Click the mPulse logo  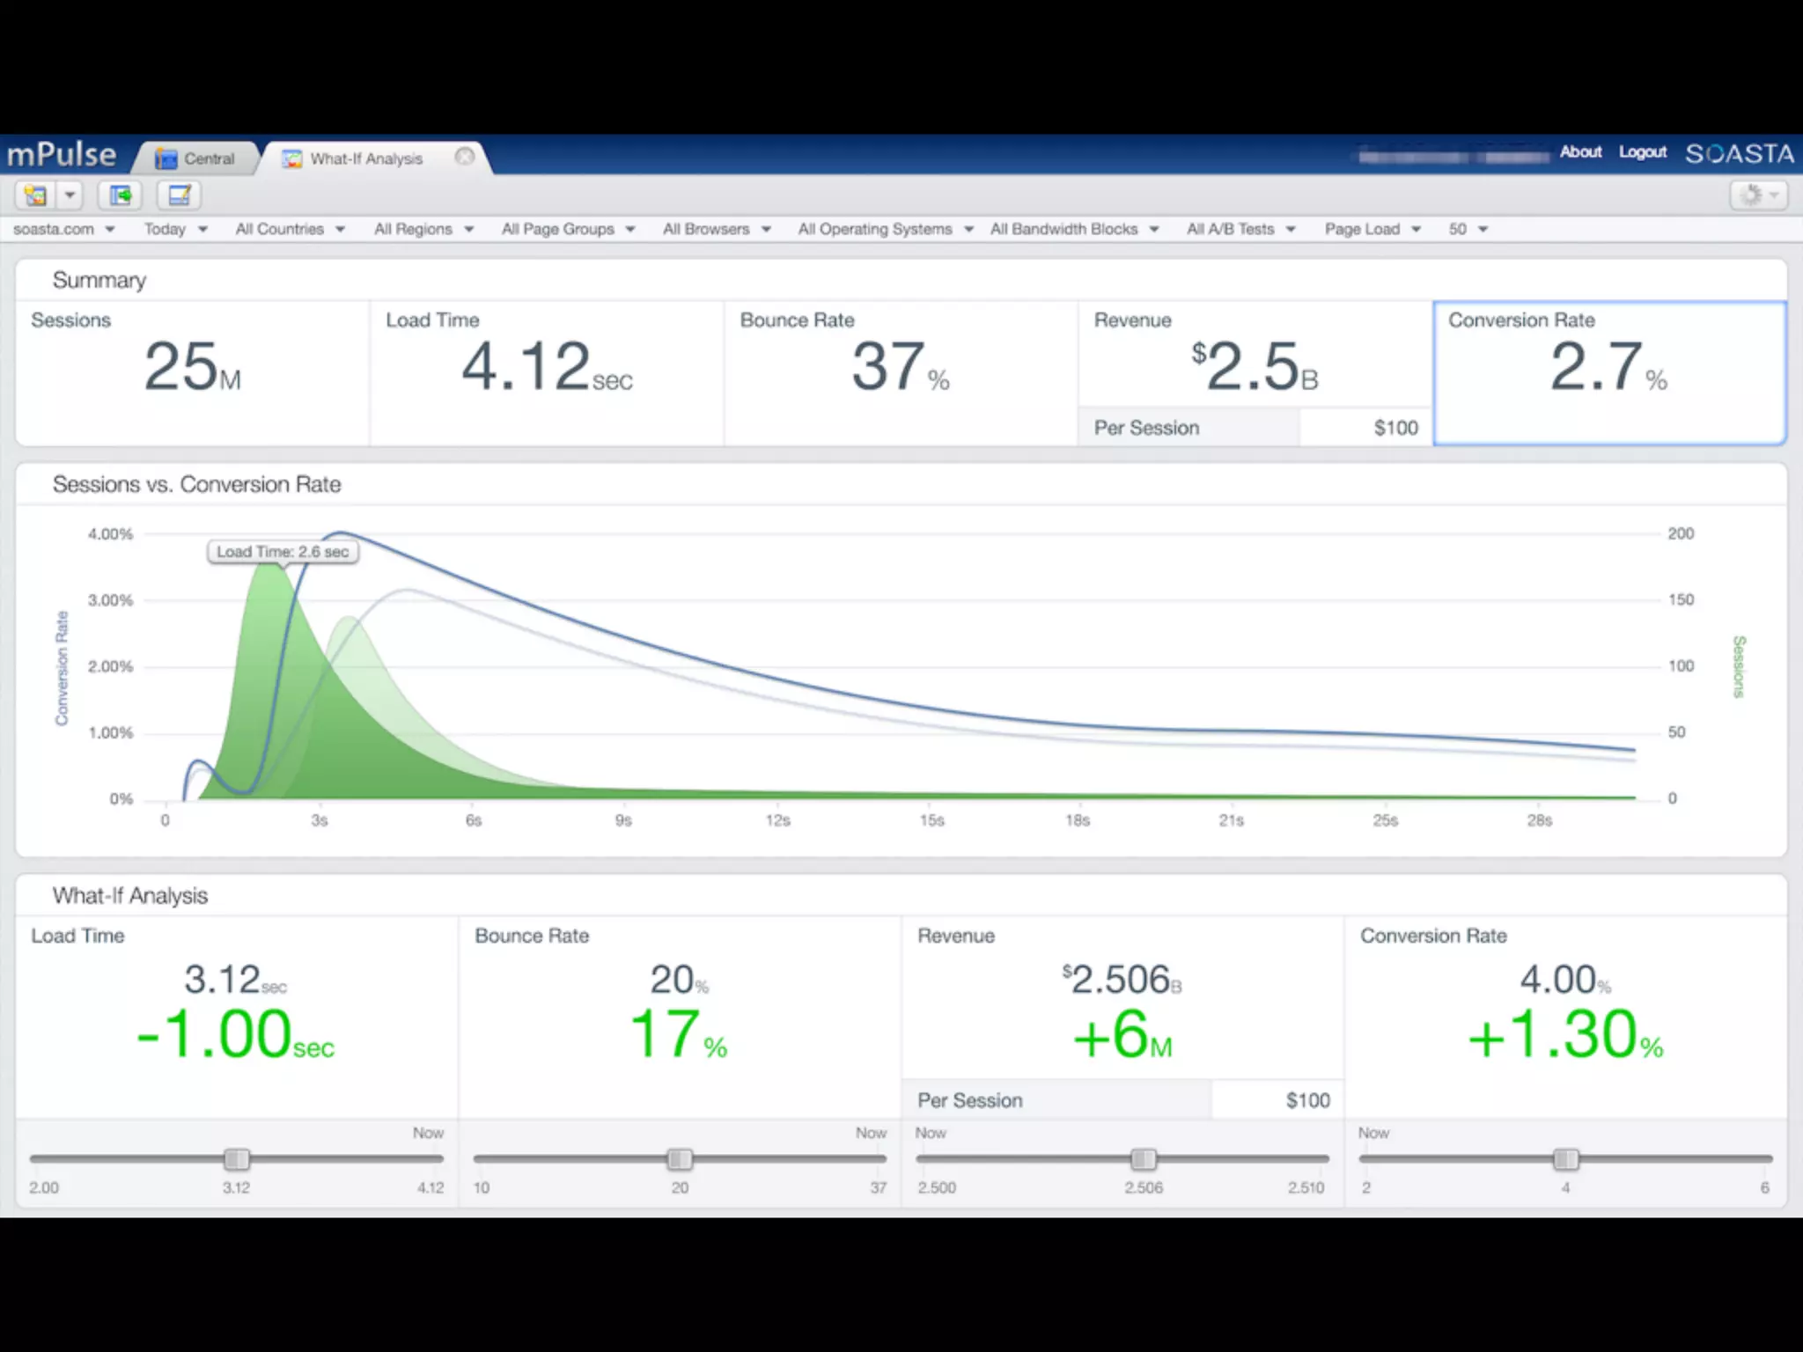(62, 154)
